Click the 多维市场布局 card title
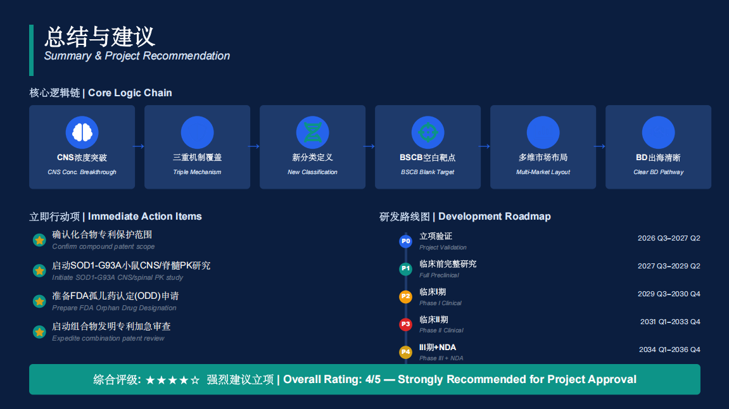 pyautogui.click(x=543, y=158)
